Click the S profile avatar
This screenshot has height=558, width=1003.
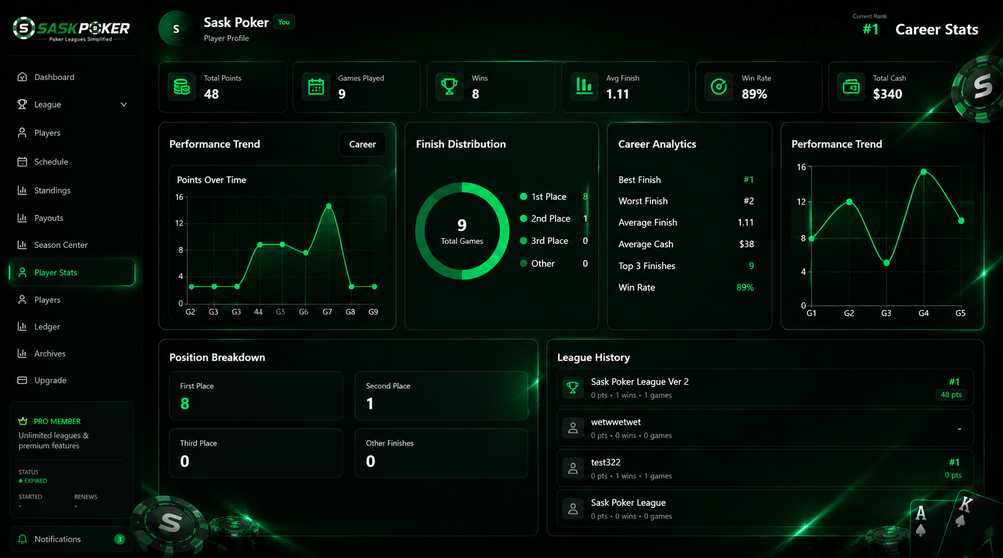click(176, 29)
